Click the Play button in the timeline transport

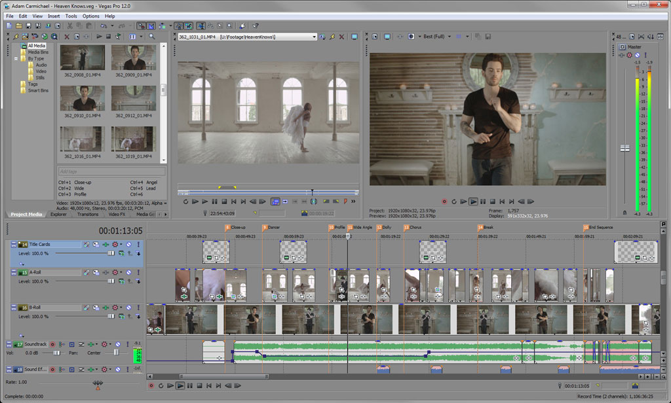tap(180, 386)
